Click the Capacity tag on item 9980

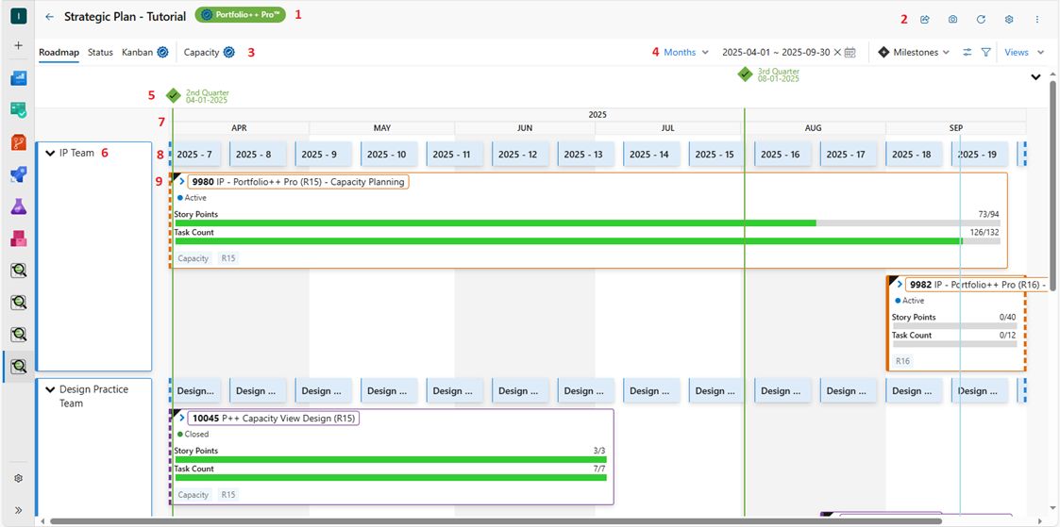(193, 257)
